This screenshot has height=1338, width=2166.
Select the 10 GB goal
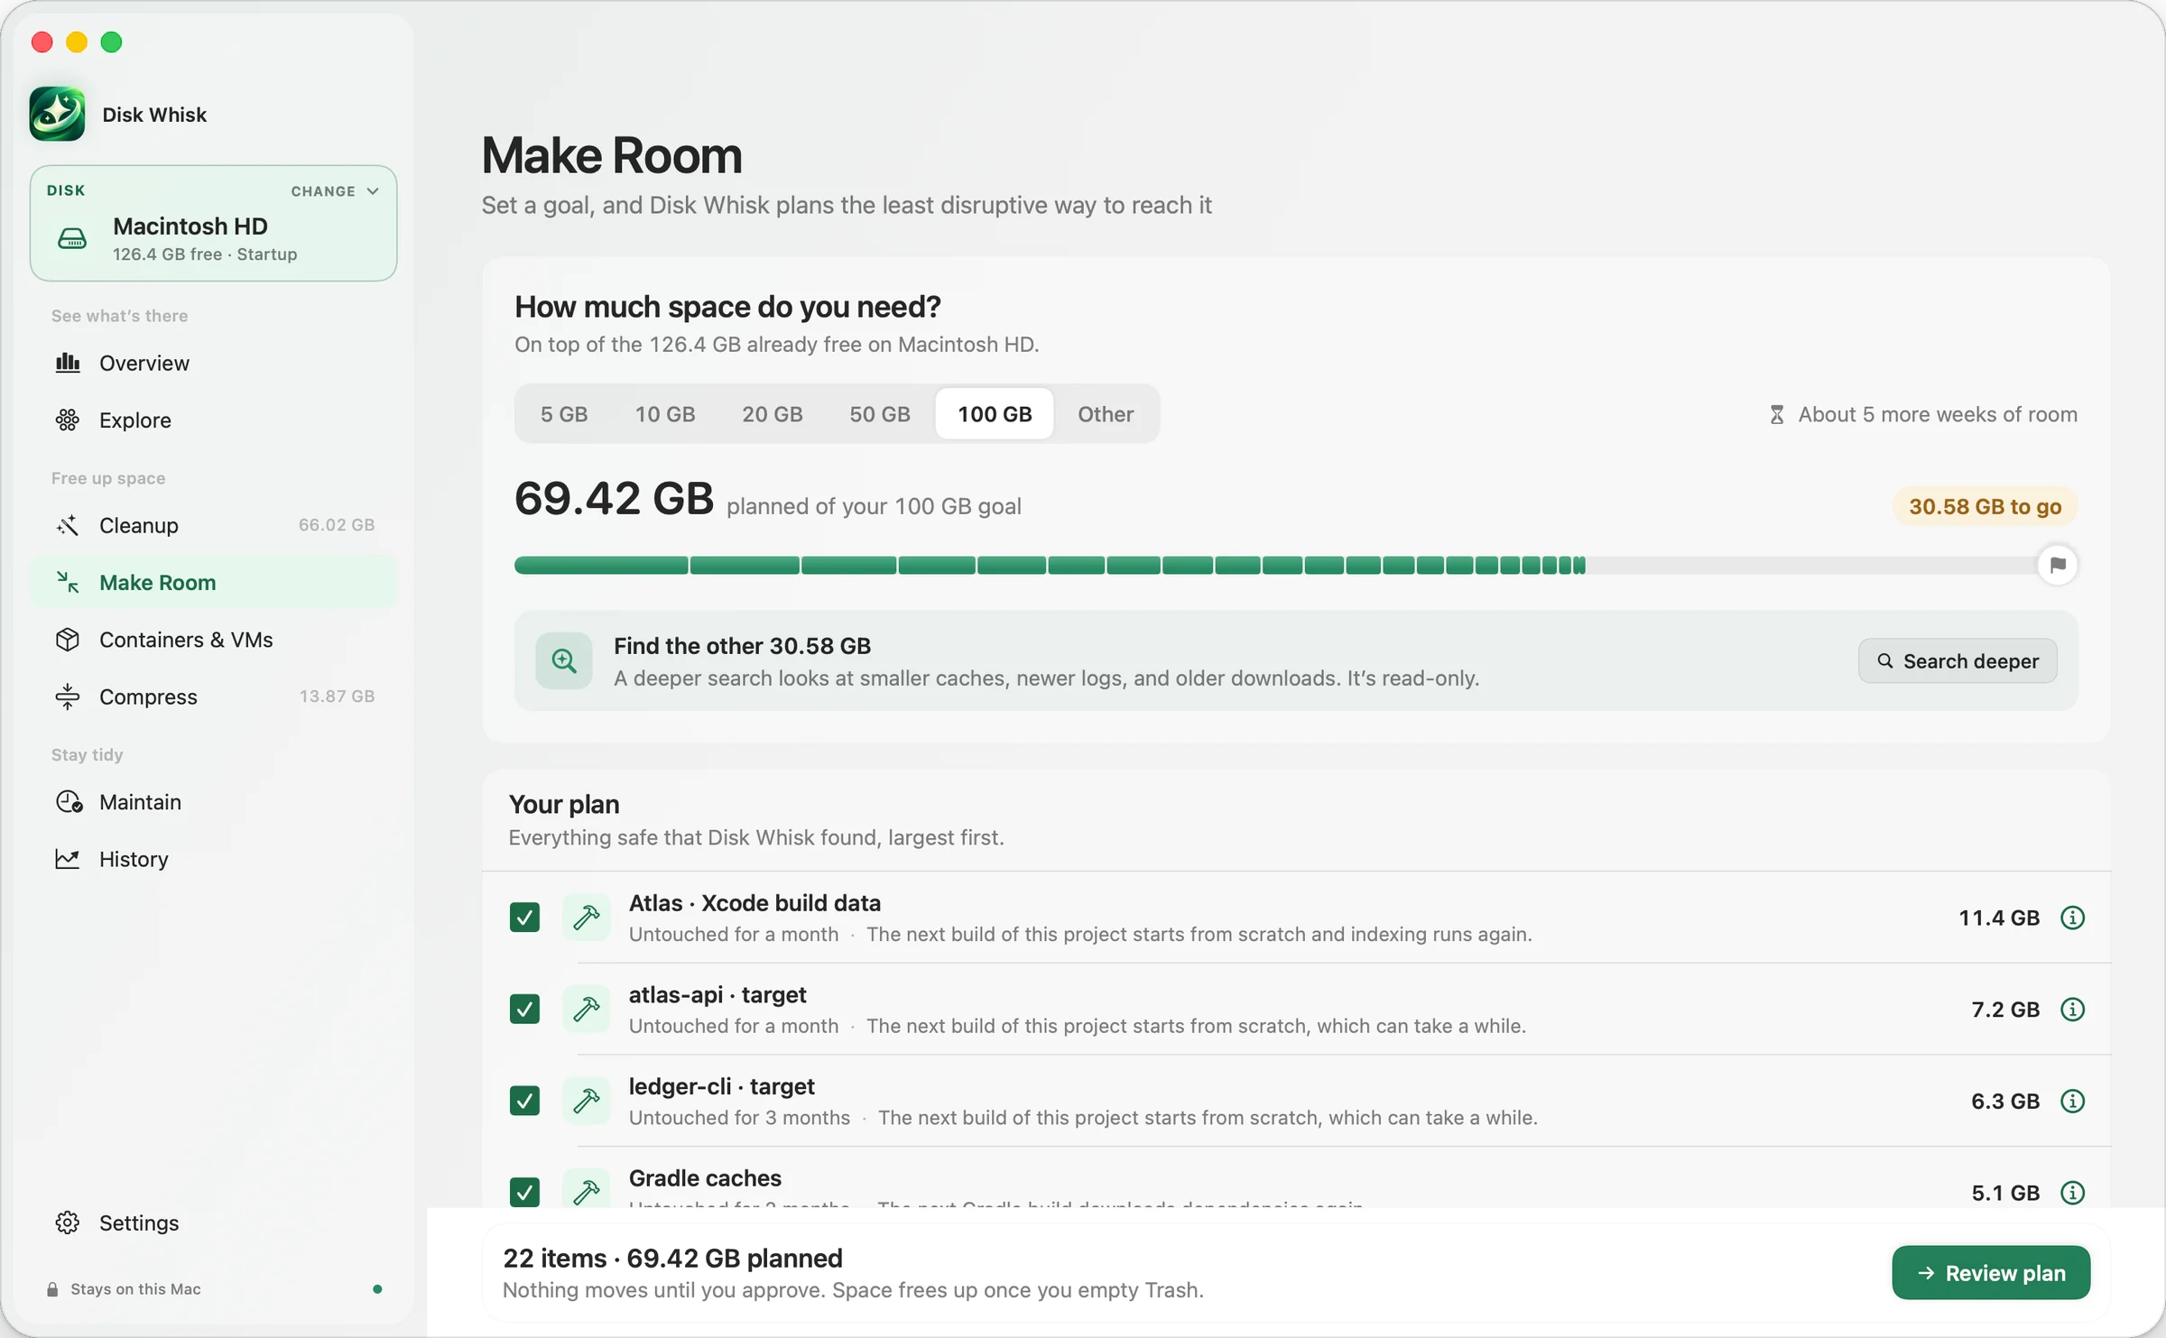tap(665, 414)
